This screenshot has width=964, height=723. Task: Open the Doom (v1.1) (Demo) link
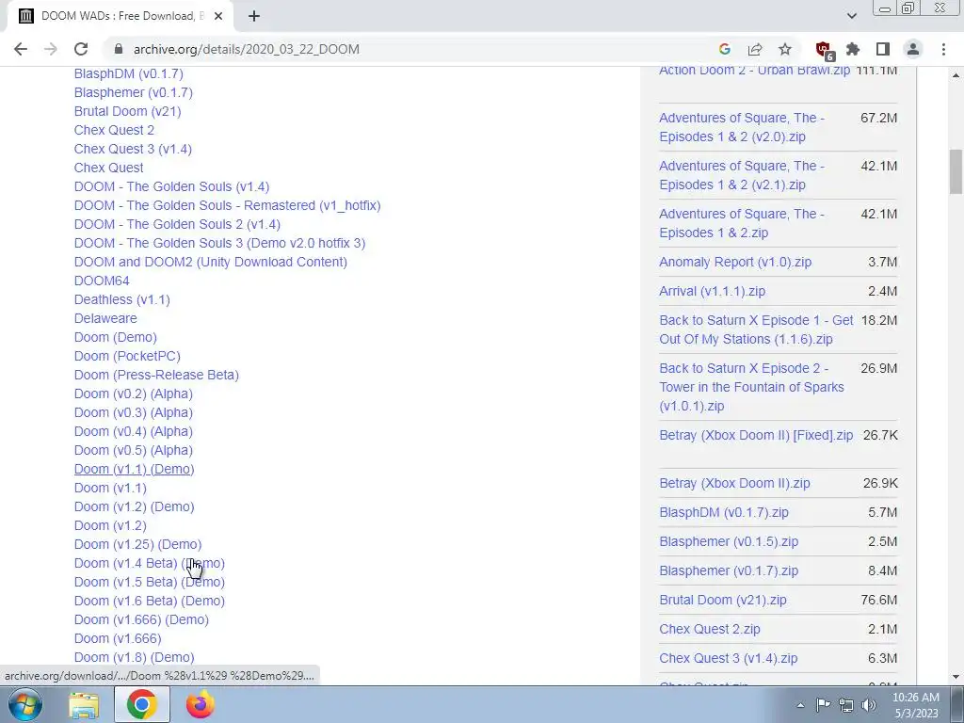point(134,469)
